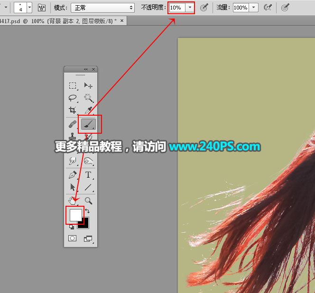The image size is (315, 293).
Task: Toggle the Brush panel
Action: point(42,8)
